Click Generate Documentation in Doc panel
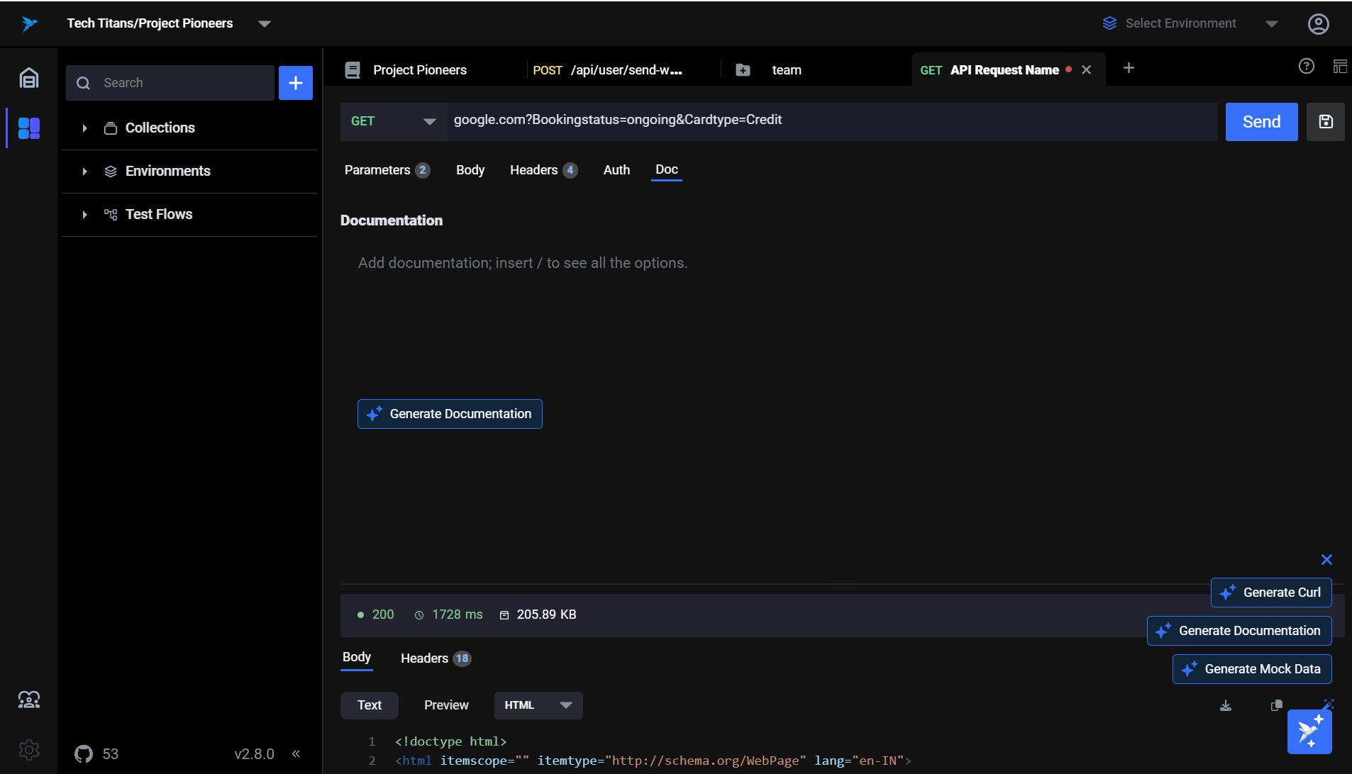 [450, 414]
